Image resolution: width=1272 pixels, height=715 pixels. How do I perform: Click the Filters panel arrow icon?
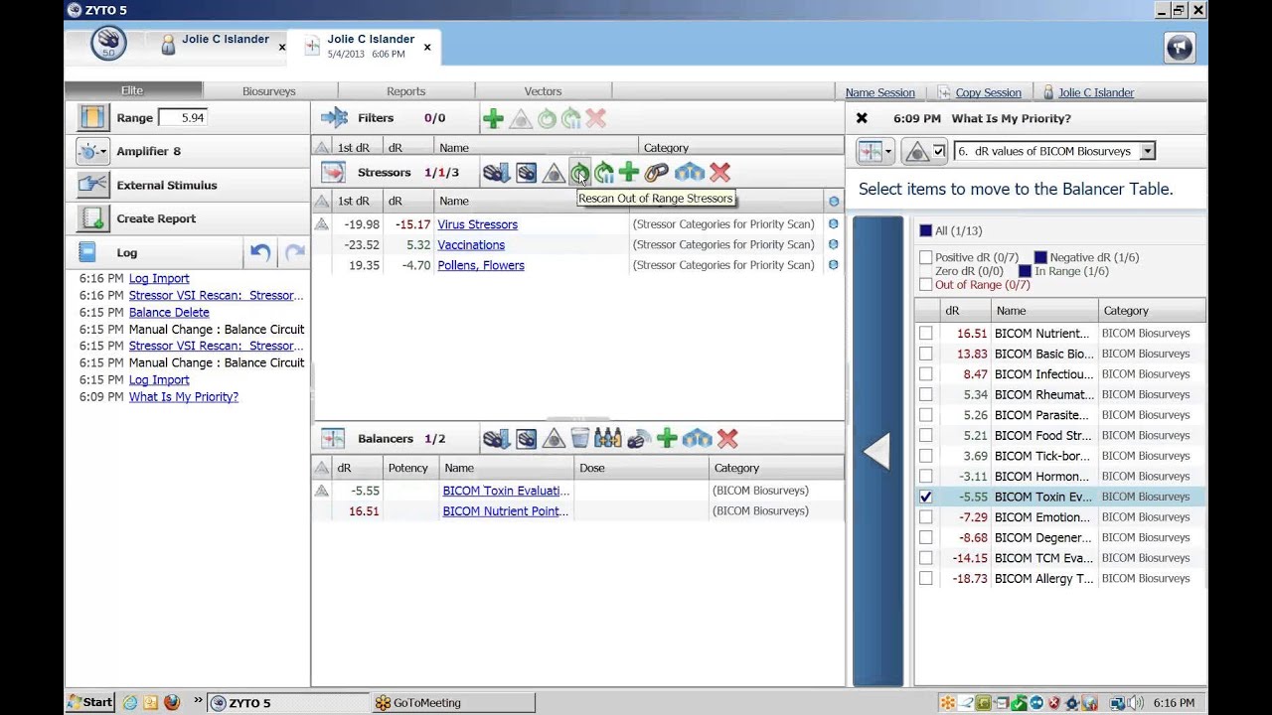[x=334, y=118]
